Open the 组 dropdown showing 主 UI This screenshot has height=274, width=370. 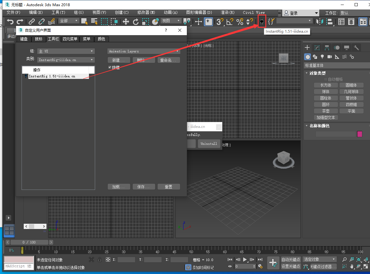coord(66,51)
